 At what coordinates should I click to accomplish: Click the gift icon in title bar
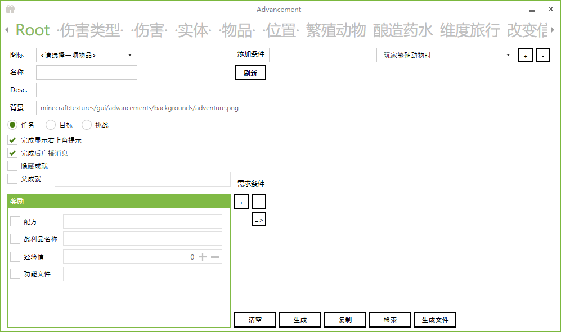pyautogui.click(x=10, y=9)
